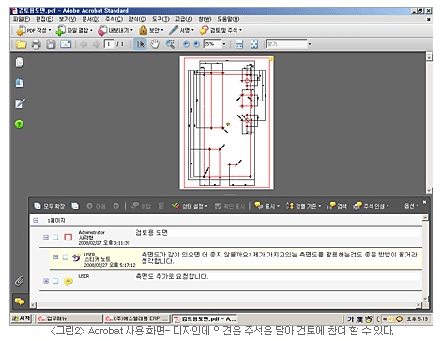Open the Review & Comment (검토 및 주석) menu
The height and width of the screenshot is (341, 441).
click(220, 30)
